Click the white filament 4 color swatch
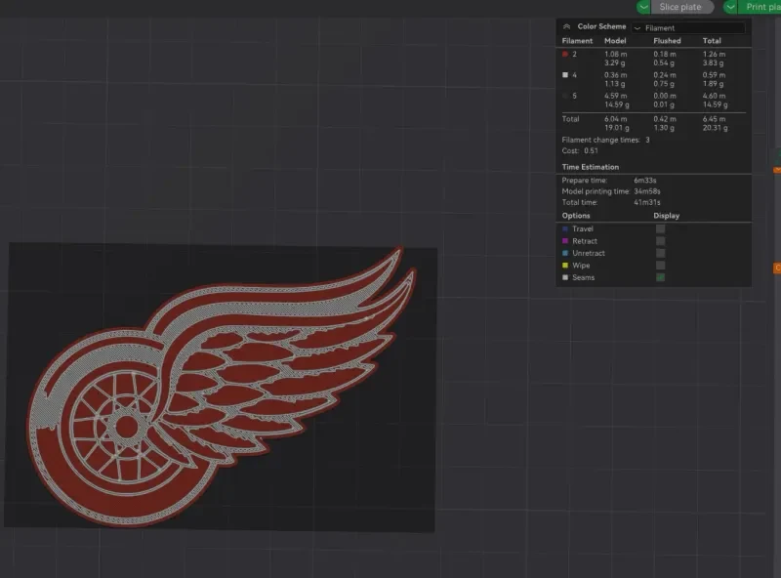Screen dimensions: 781x578 click(565, 75)
